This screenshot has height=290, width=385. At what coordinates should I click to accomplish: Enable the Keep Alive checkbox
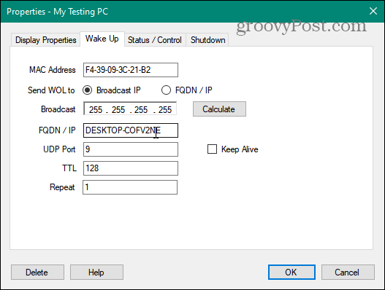pyautogui.click(x=212, y=149)
